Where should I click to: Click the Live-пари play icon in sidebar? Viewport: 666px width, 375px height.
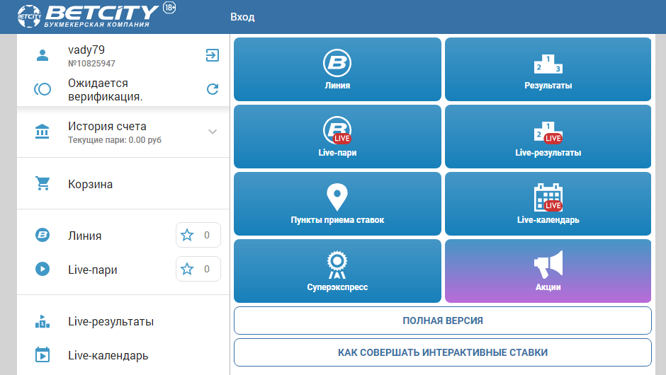coord(43,269)
